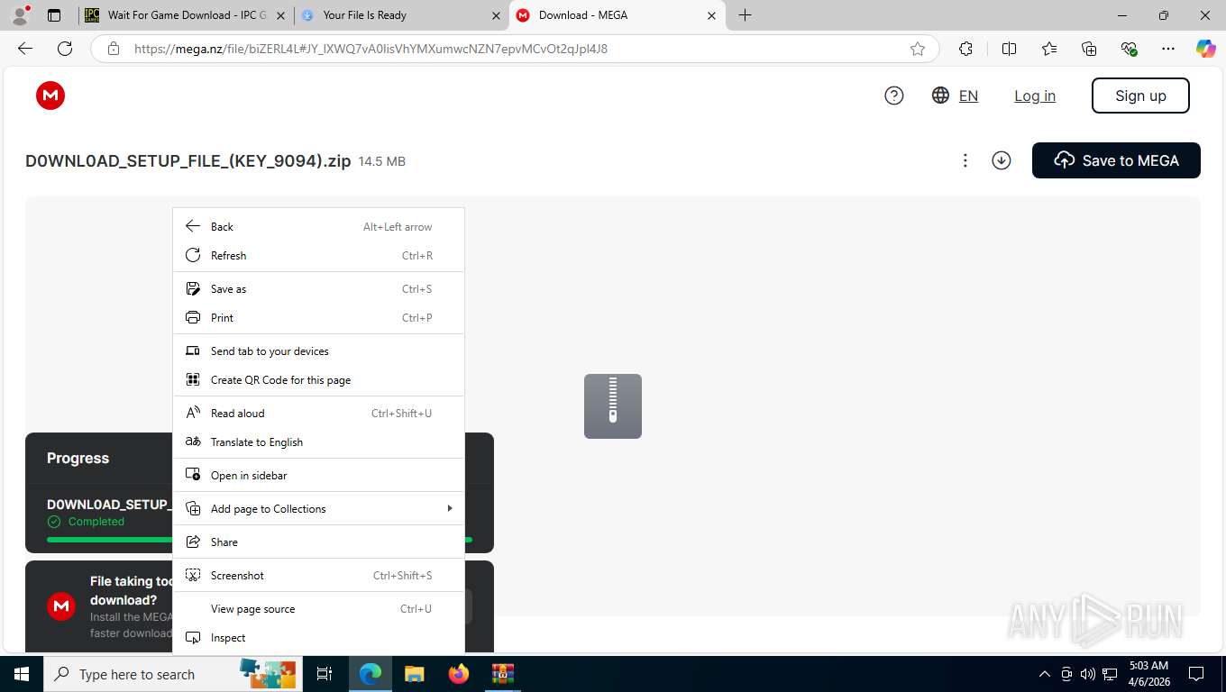
Task: Select the Download - MEGA tab
Action: click(617, 15)
